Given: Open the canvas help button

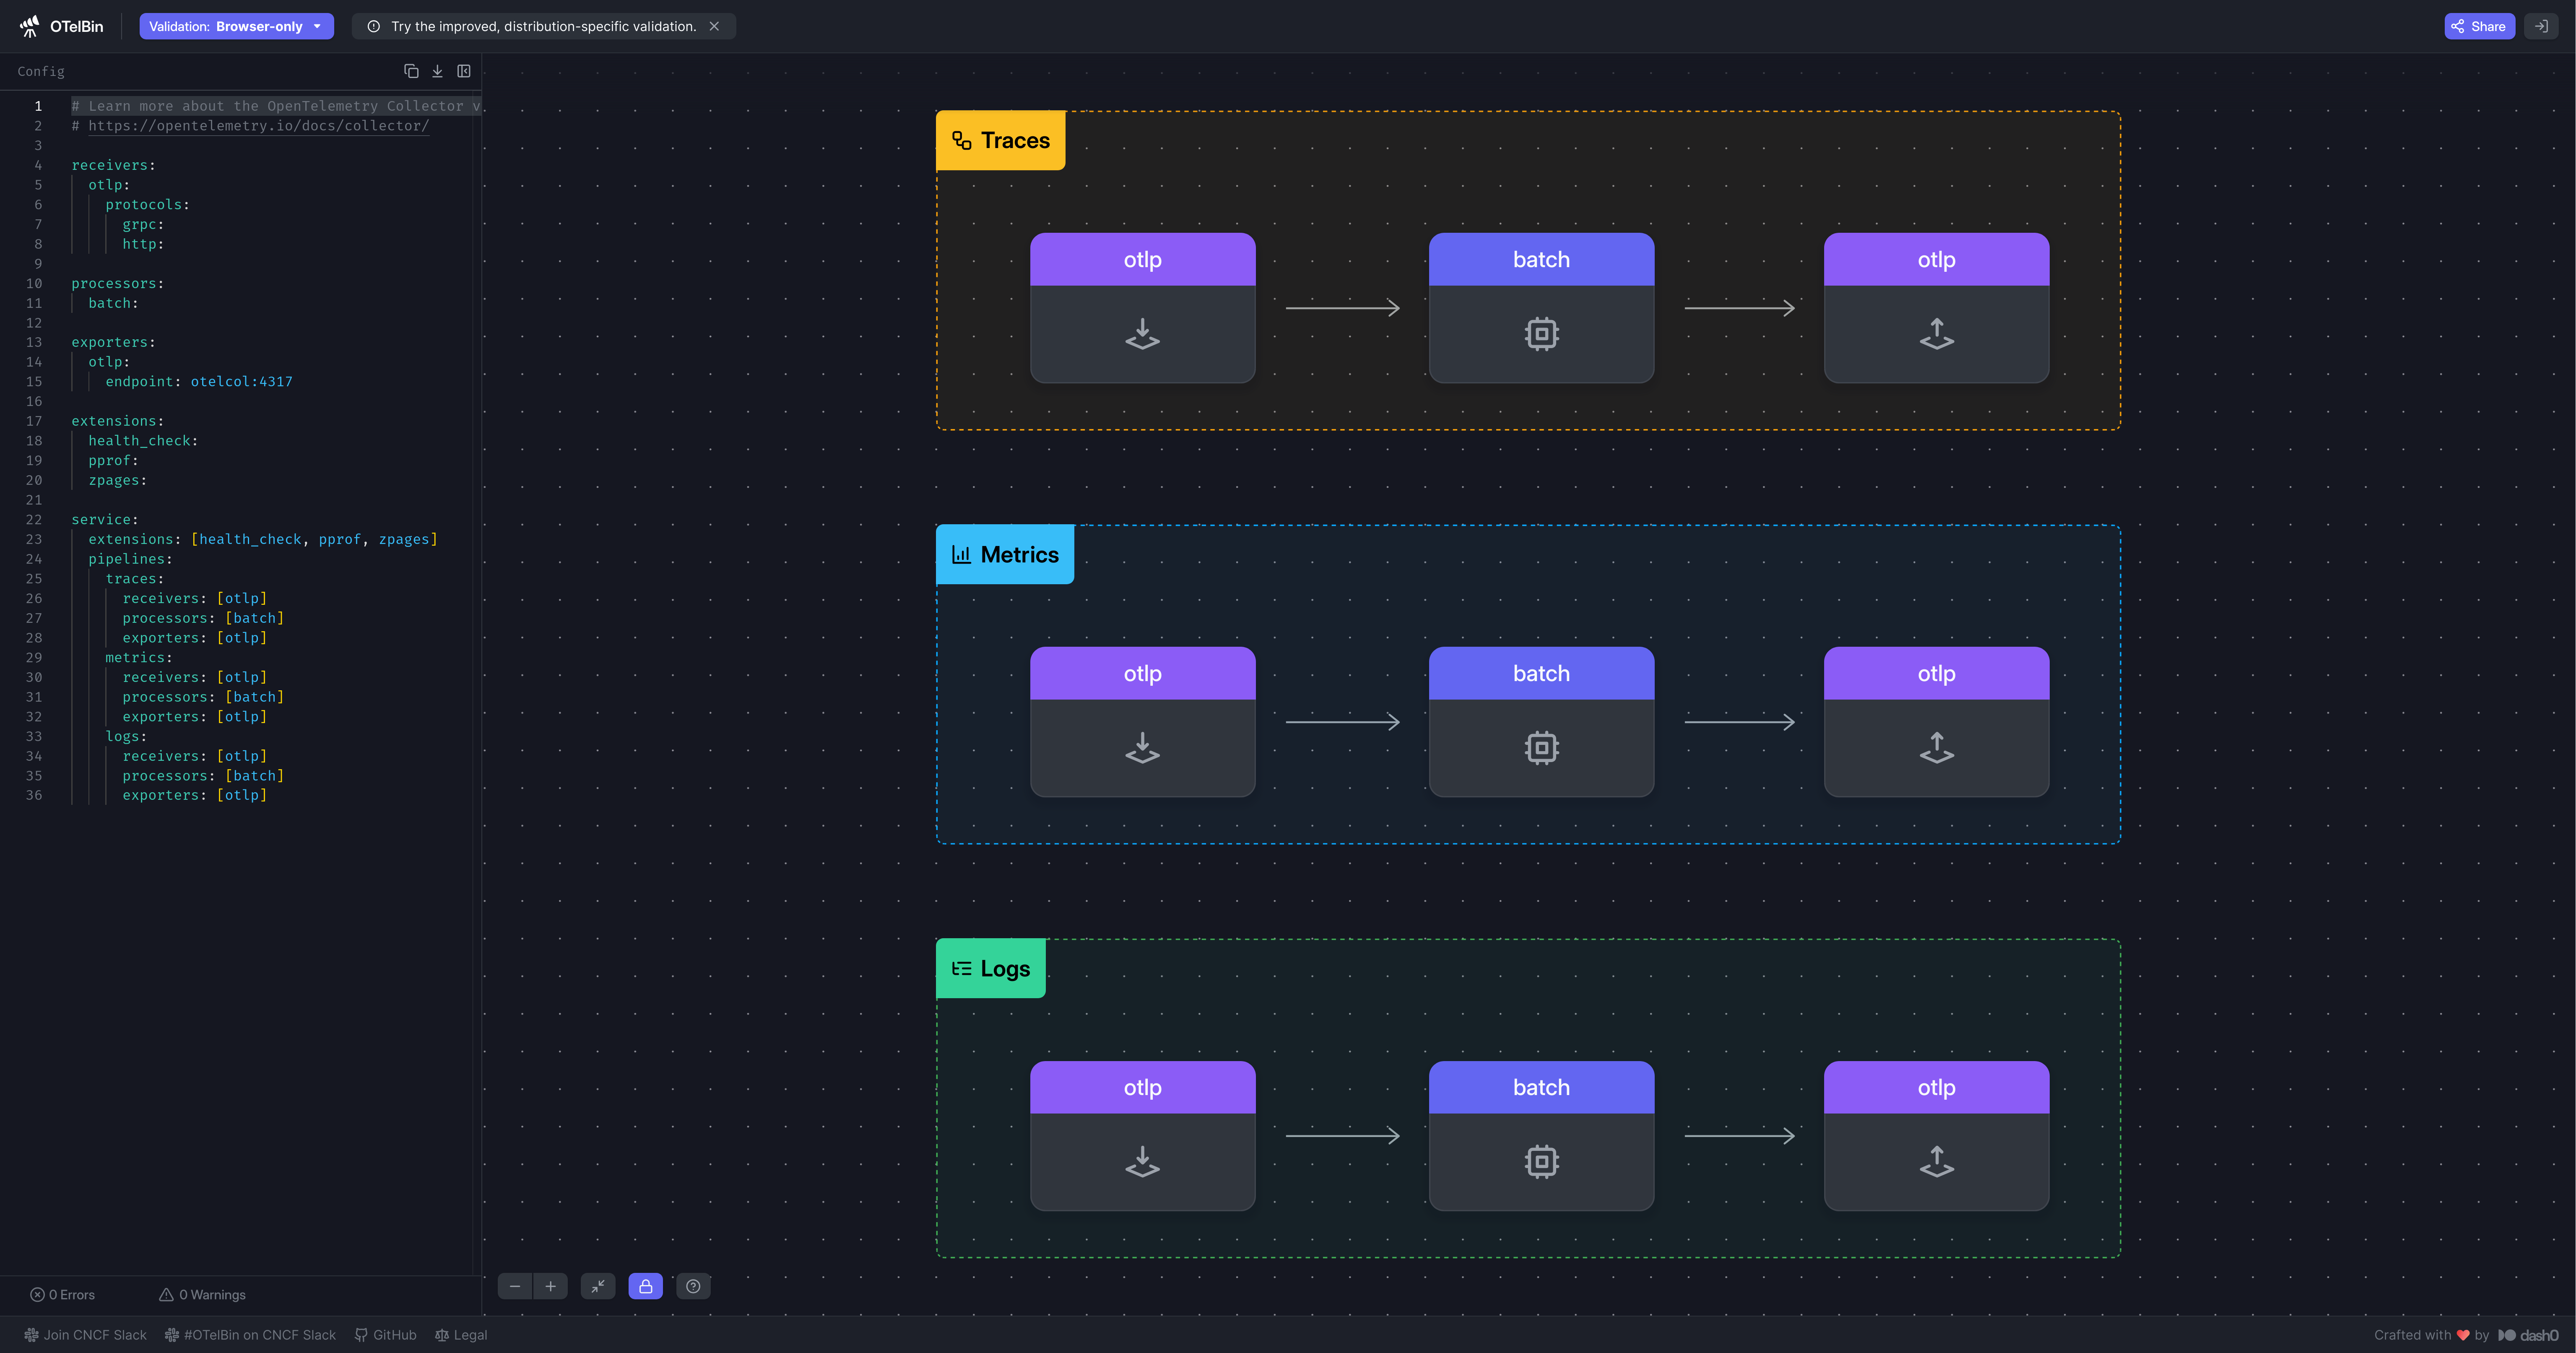Looking at the screenshot, I should [x=693, y=1286].
